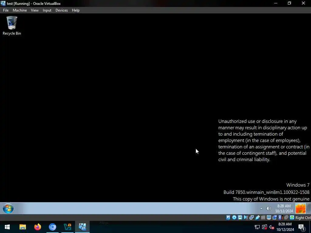Restore down the VirtualBox VM window

289,3
